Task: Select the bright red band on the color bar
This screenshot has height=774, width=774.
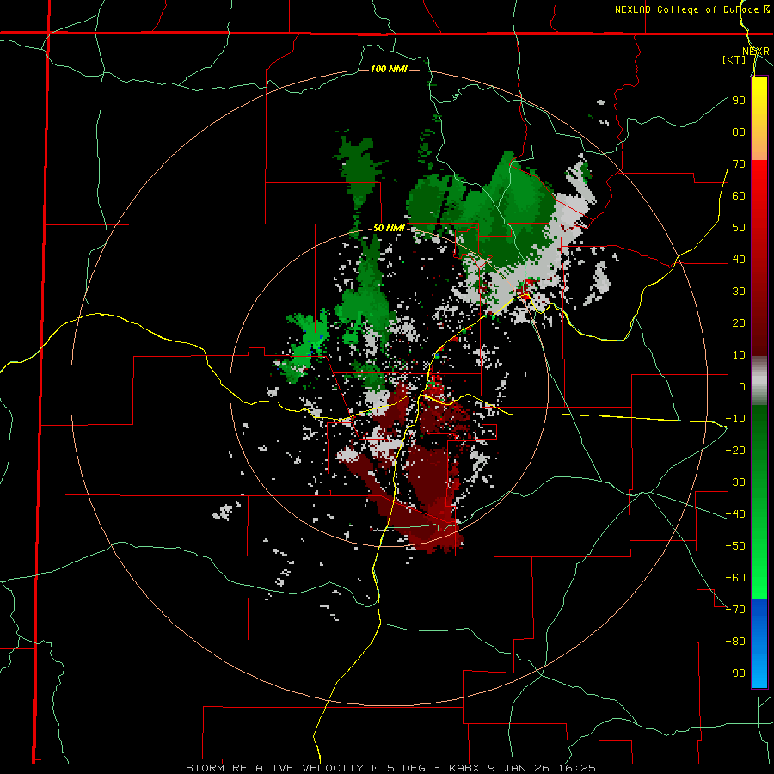Action: (759, 181)
